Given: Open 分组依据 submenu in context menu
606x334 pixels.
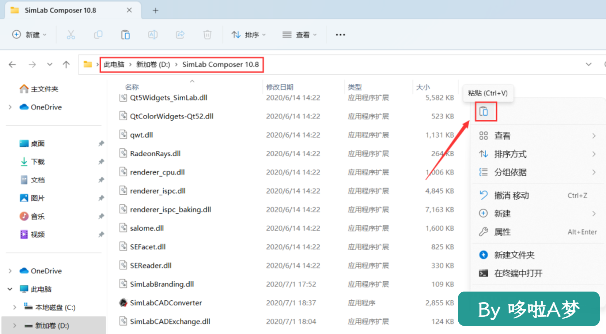Looking at the screenshot, I should 537,172.
